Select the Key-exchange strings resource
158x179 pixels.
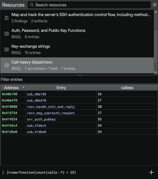click(x=77, y=49)
